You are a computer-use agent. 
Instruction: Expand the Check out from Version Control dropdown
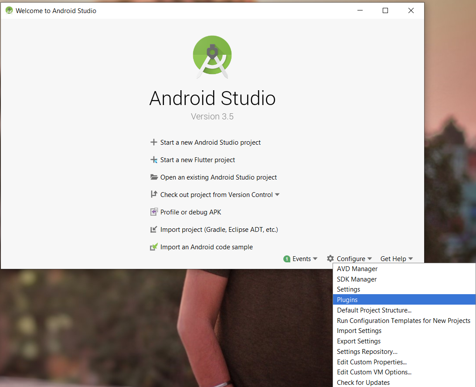(x=278, y=194)
